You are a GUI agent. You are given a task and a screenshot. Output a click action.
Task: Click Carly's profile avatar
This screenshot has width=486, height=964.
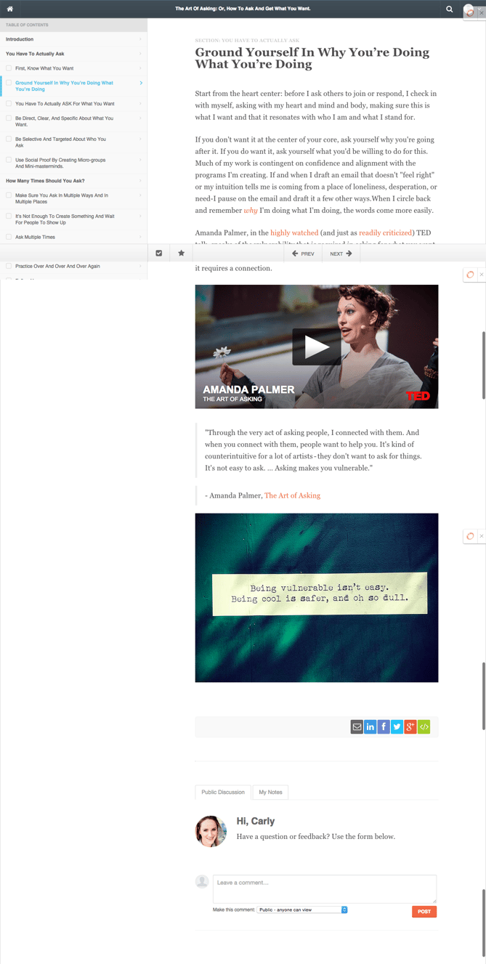click(211, 832)
